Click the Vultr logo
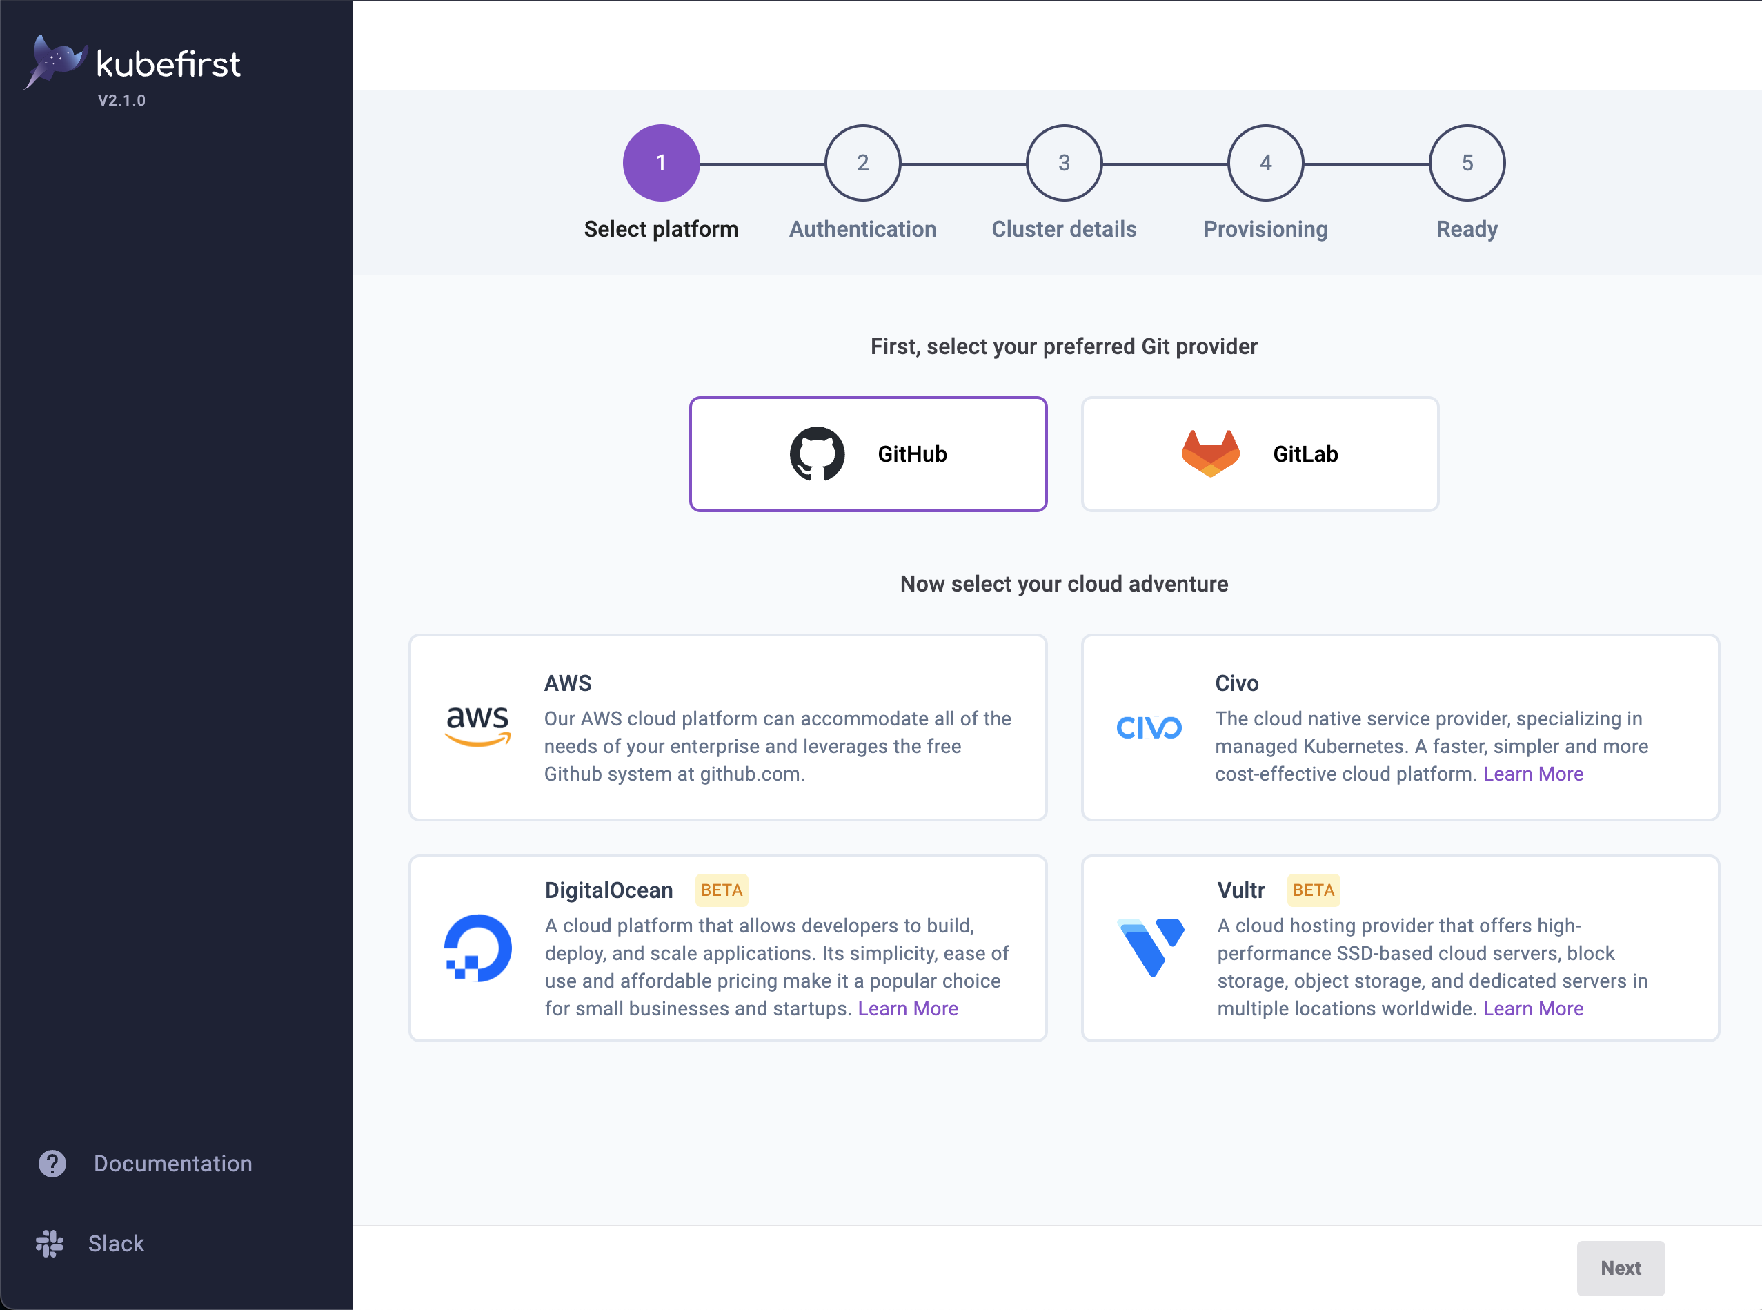1762x1310 pixels. (1150, 947)
